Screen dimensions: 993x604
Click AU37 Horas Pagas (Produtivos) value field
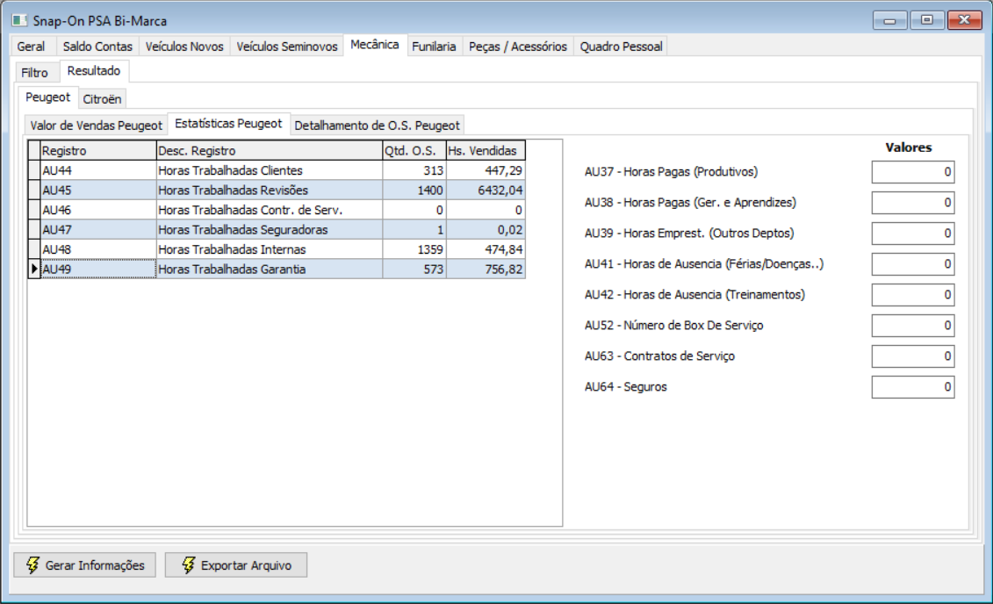pyautogui.click(x=912, y=172)
